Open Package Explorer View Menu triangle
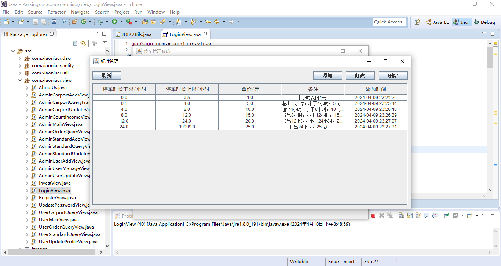Image resolution: width=501 pixels, height=266 pixels. tap(105, 43)
